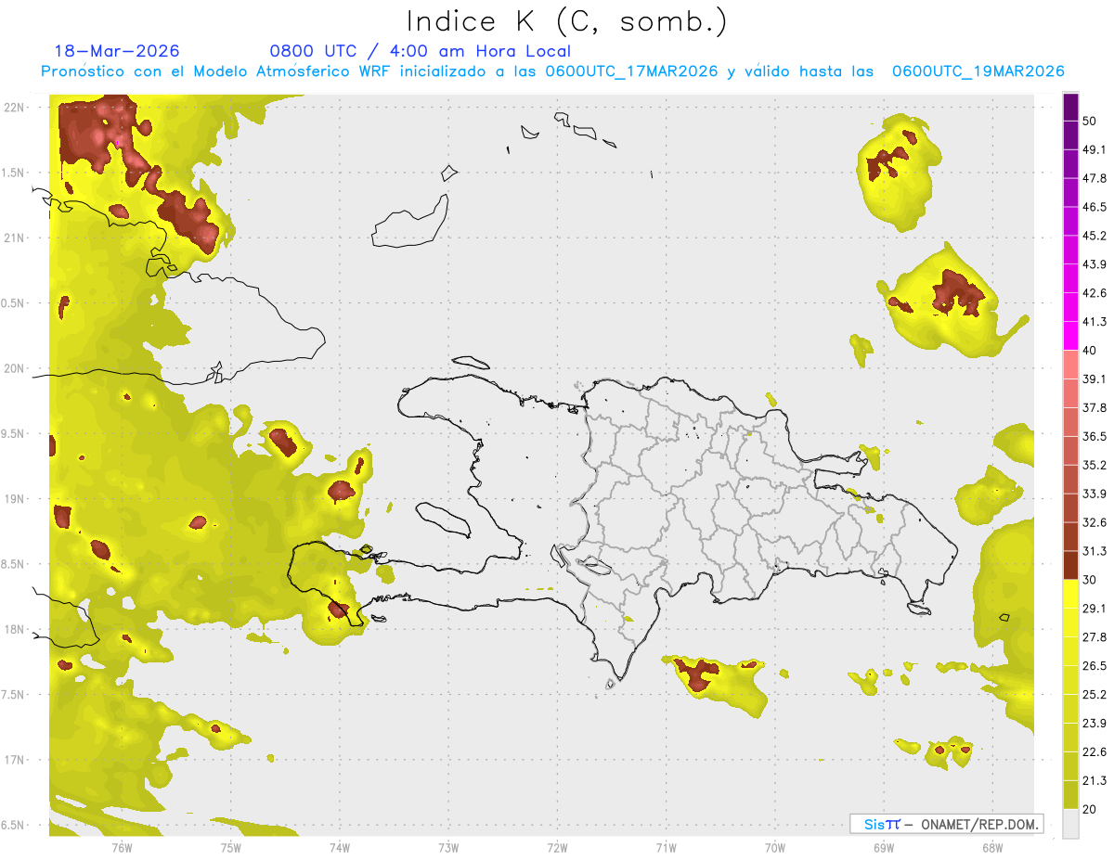Click the colorbar value '50'

click(x=1091, y=121)
